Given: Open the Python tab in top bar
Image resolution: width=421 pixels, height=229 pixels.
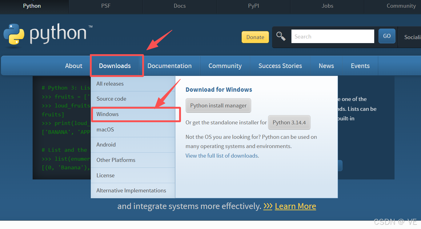Looking at the screenshot, I should coord(32,6).
